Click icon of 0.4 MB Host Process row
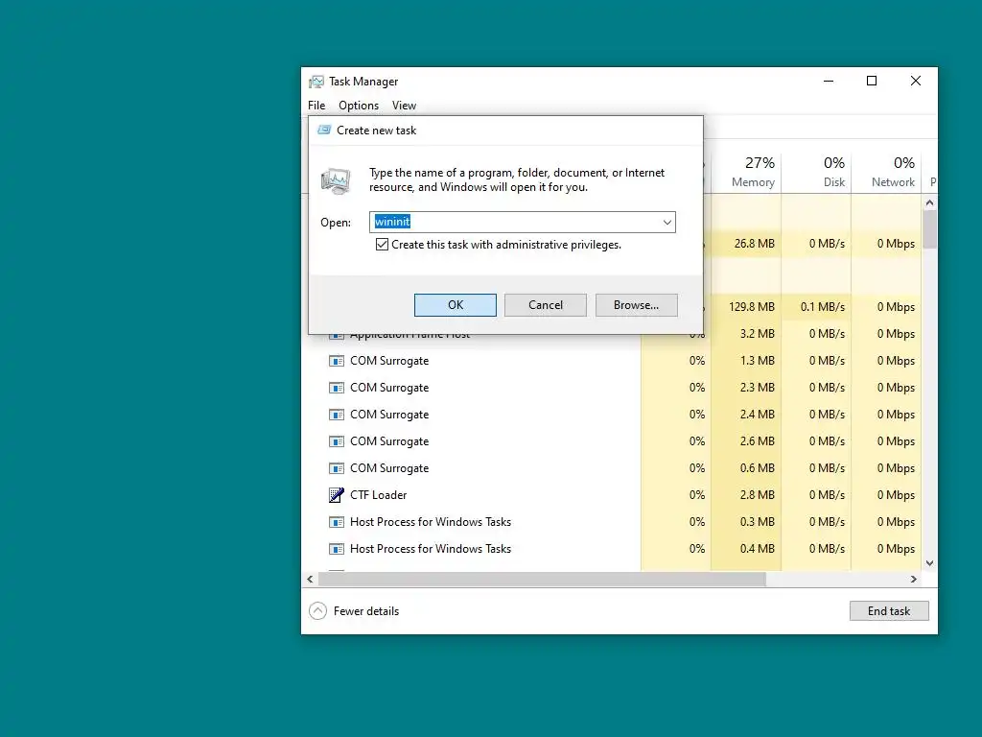The width and height of the screenshot is (982, 737). pyautogui.click(x=337, y=549)
